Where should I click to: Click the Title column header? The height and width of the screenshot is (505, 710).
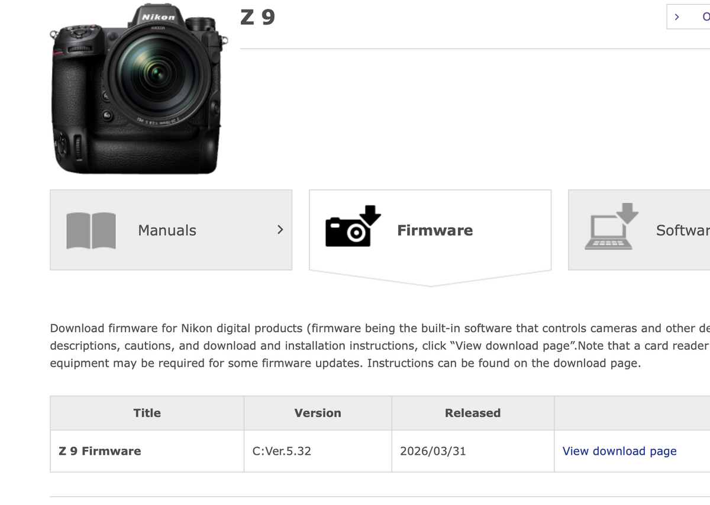[147, 413]
